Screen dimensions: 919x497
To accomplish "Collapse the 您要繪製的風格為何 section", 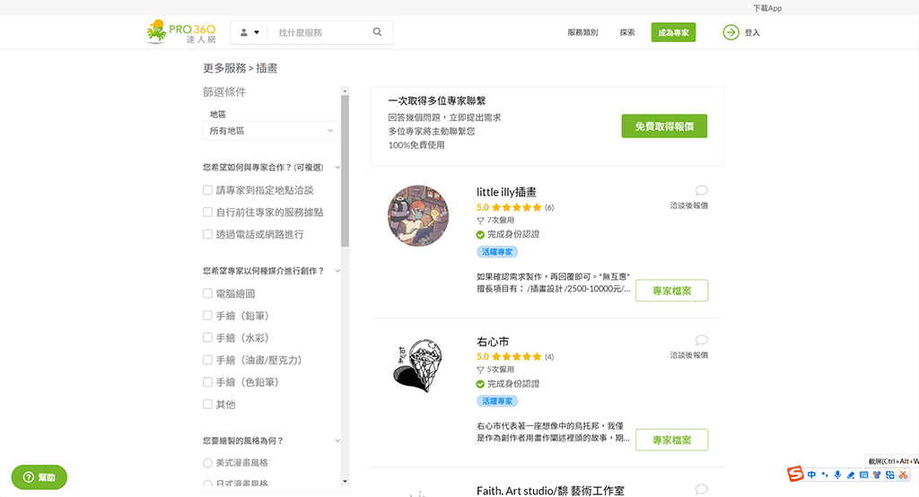I will [337, 440].
